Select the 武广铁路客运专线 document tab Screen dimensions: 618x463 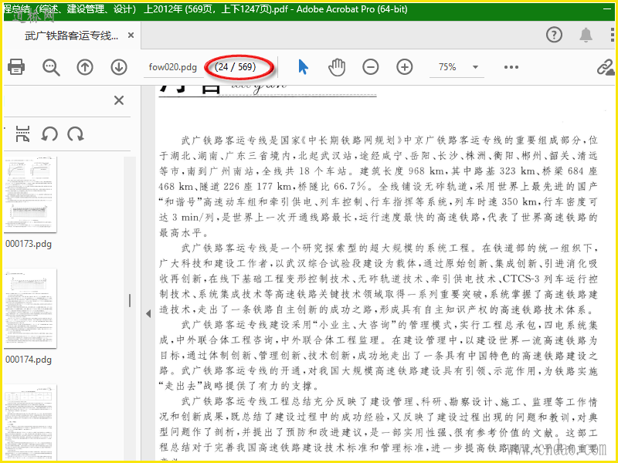71,35
